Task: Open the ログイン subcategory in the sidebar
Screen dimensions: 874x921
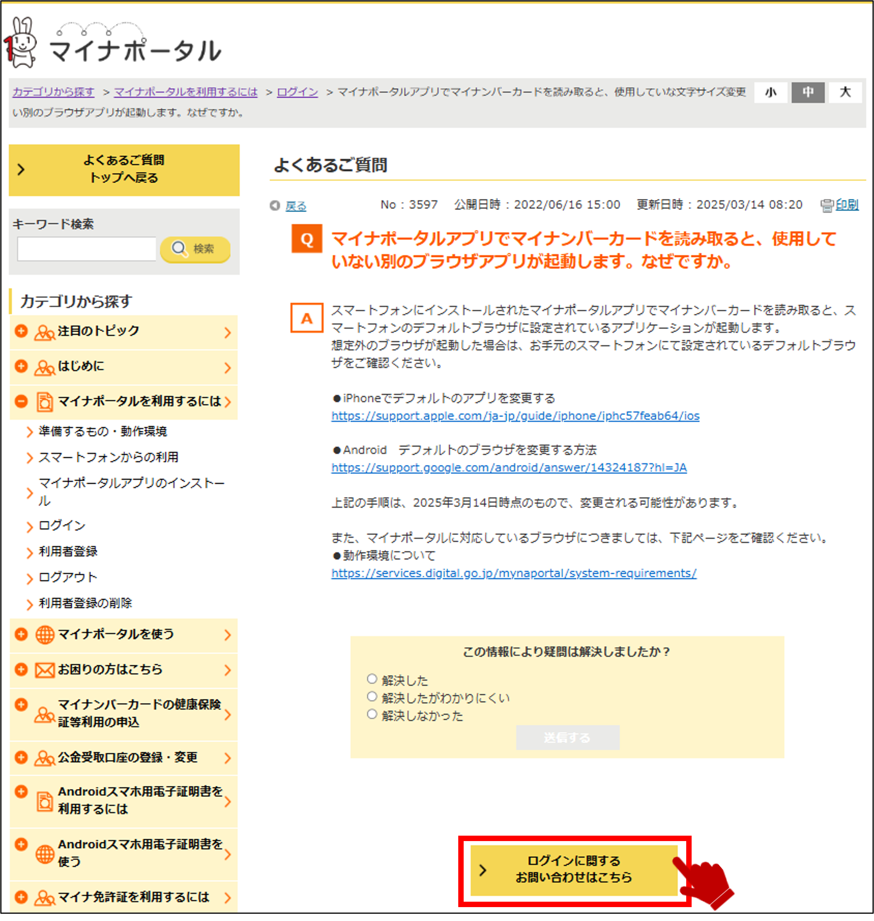Action: click(x=62, y=526)
